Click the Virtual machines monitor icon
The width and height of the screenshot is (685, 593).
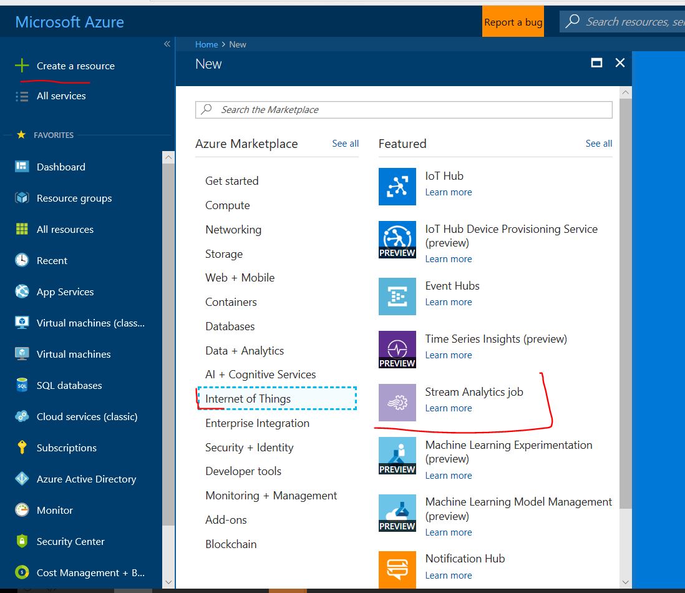(22, 354)
